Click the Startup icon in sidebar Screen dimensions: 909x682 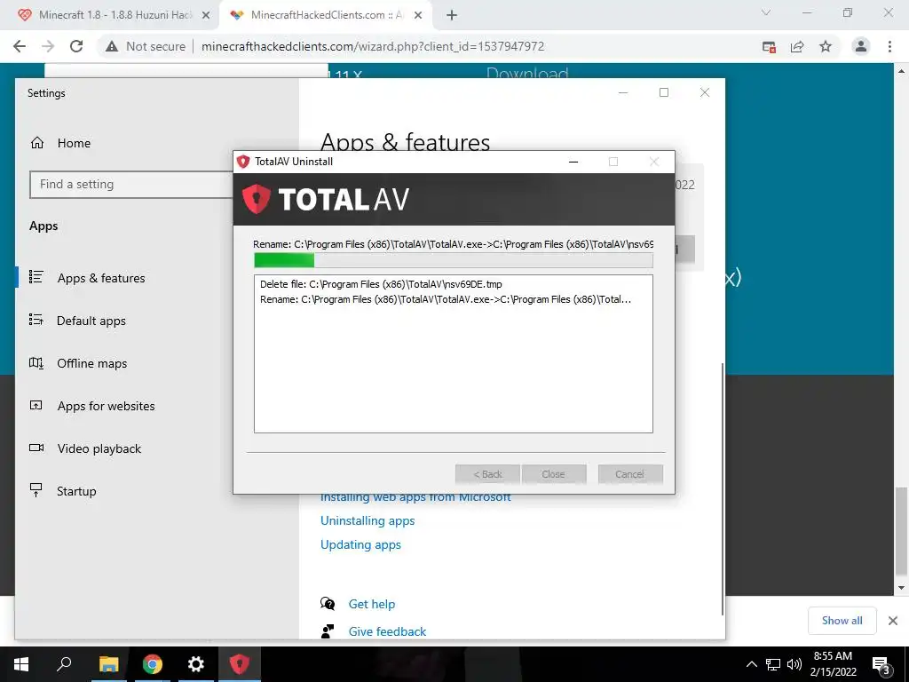point(36,490)
